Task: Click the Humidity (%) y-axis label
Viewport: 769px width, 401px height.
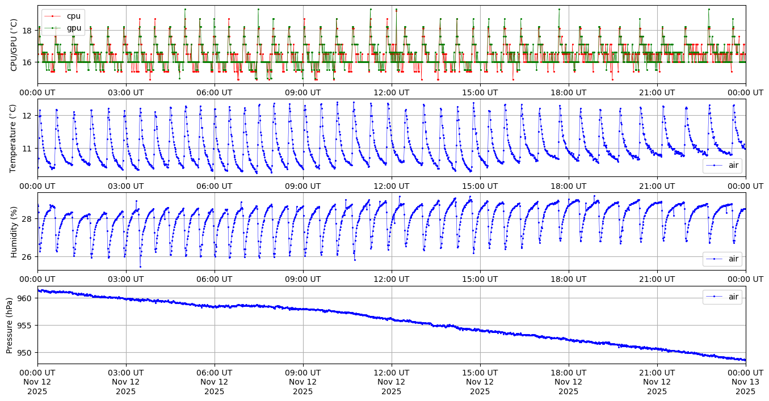Action: coord(14,231)
